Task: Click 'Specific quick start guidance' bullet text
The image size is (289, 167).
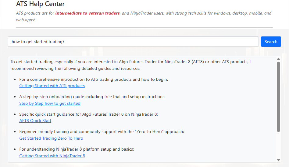Action: click(88, 114)
